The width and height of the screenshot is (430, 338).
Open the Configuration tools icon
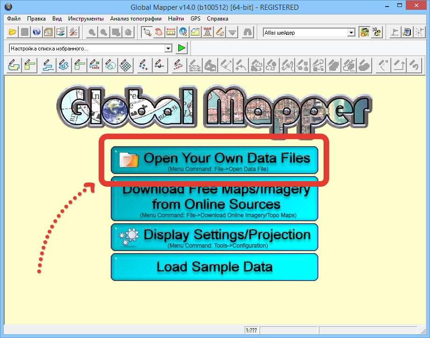(73, 32)
